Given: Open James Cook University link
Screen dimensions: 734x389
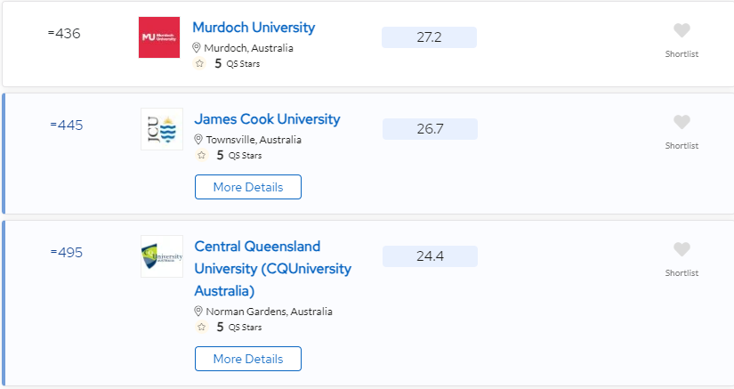Looking at the screenshot, I should click(267, 119).
